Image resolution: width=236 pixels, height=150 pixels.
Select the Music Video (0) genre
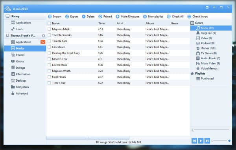coord(208,64)
